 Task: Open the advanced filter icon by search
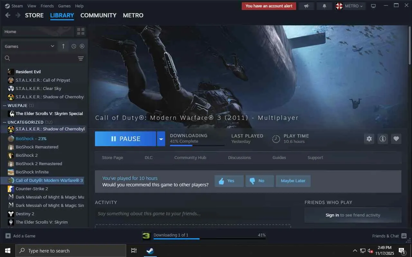(x=81, y=58)
